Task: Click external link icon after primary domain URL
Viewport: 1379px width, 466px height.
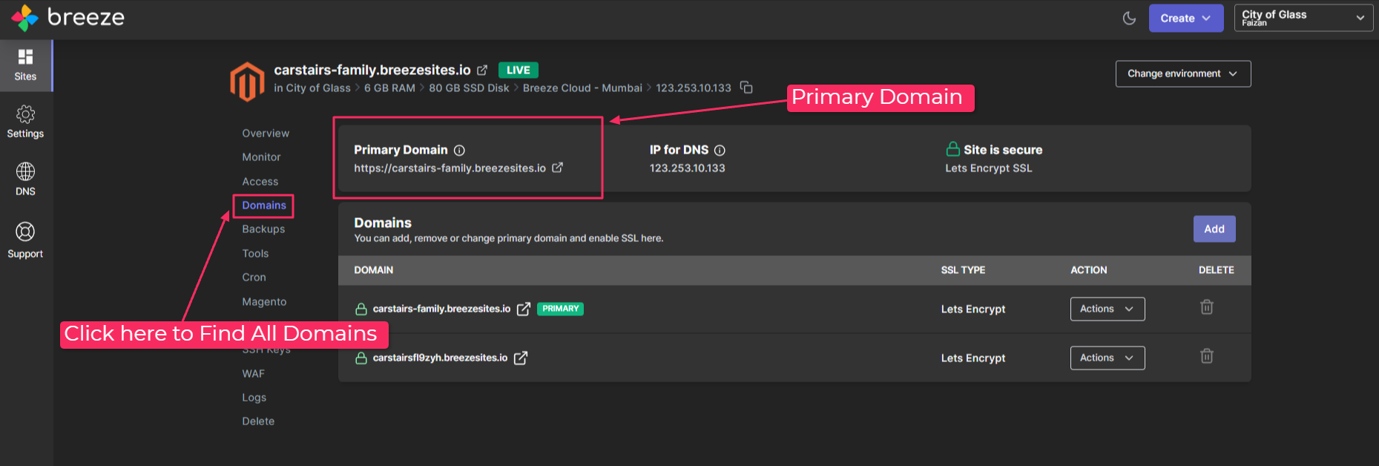Action: [x=557, y=168]
